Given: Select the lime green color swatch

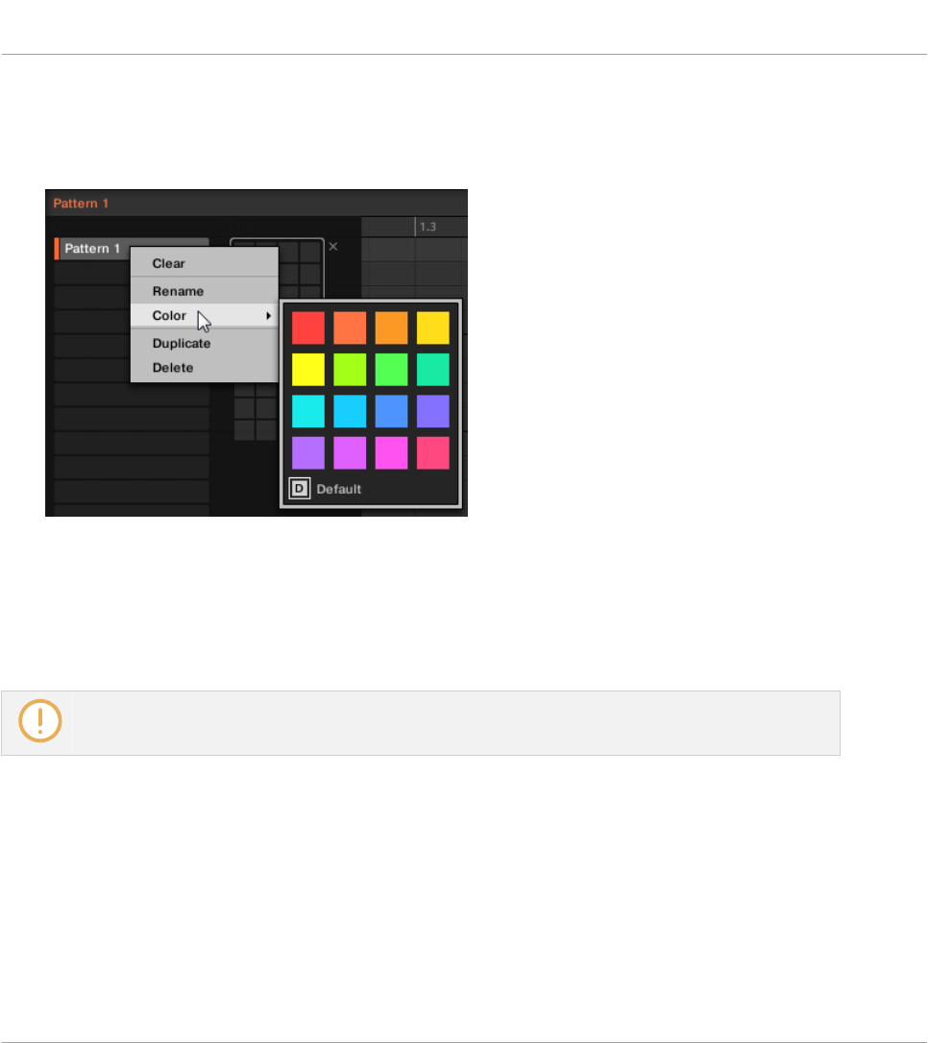Looking at the screenshot, I should coord(350,370).
